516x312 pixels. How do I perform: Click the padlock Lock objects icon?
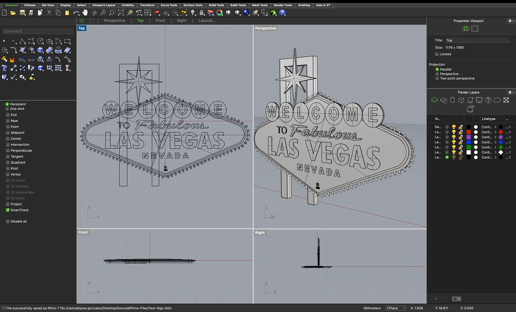(202, 13)
